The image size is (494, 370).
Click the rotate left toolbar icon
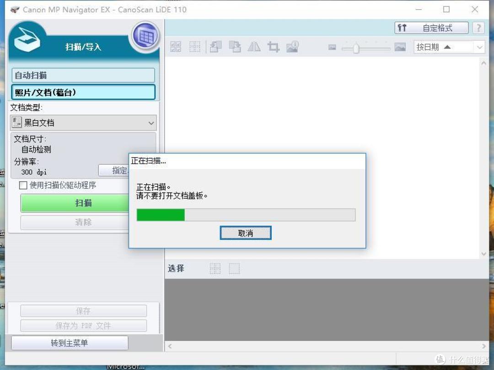click(x=215, y=47)
